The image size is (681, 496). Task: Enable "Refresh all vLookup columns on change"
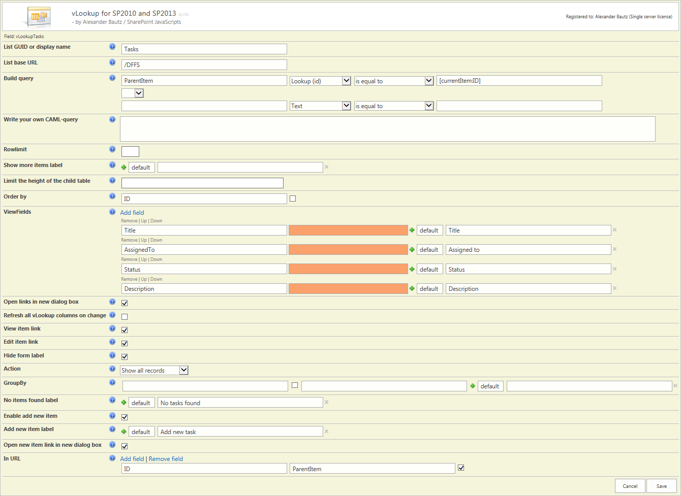click(124, 316)
